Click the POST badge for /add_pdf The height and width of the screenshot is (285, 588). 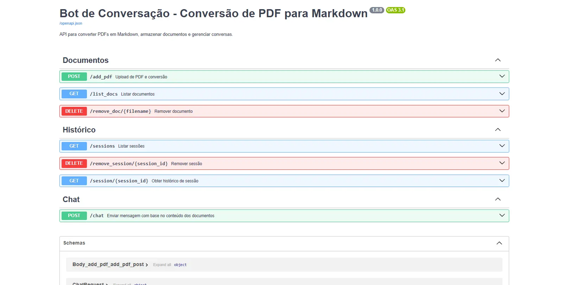click(x=74, y=77)
